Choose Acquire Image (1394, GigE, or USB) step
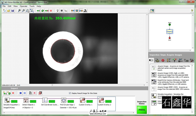Screen dimensions: 196x116 pyautogui.click(x=170, y=75)
